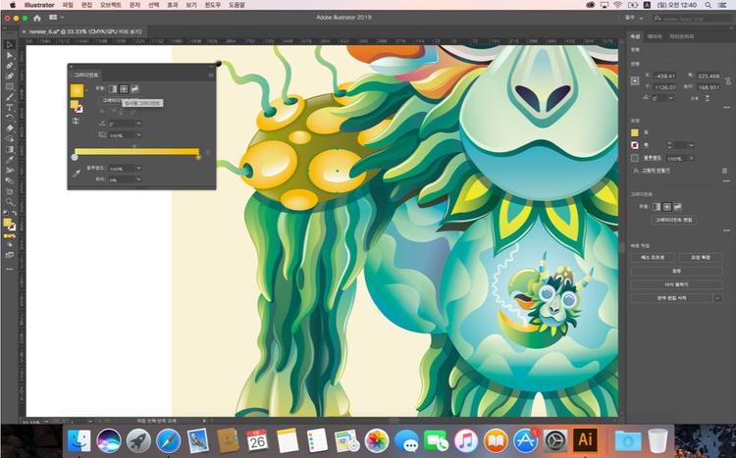Expand opacity arrow next to 100% in Properties
736x458 pixels.
(691, 158)
